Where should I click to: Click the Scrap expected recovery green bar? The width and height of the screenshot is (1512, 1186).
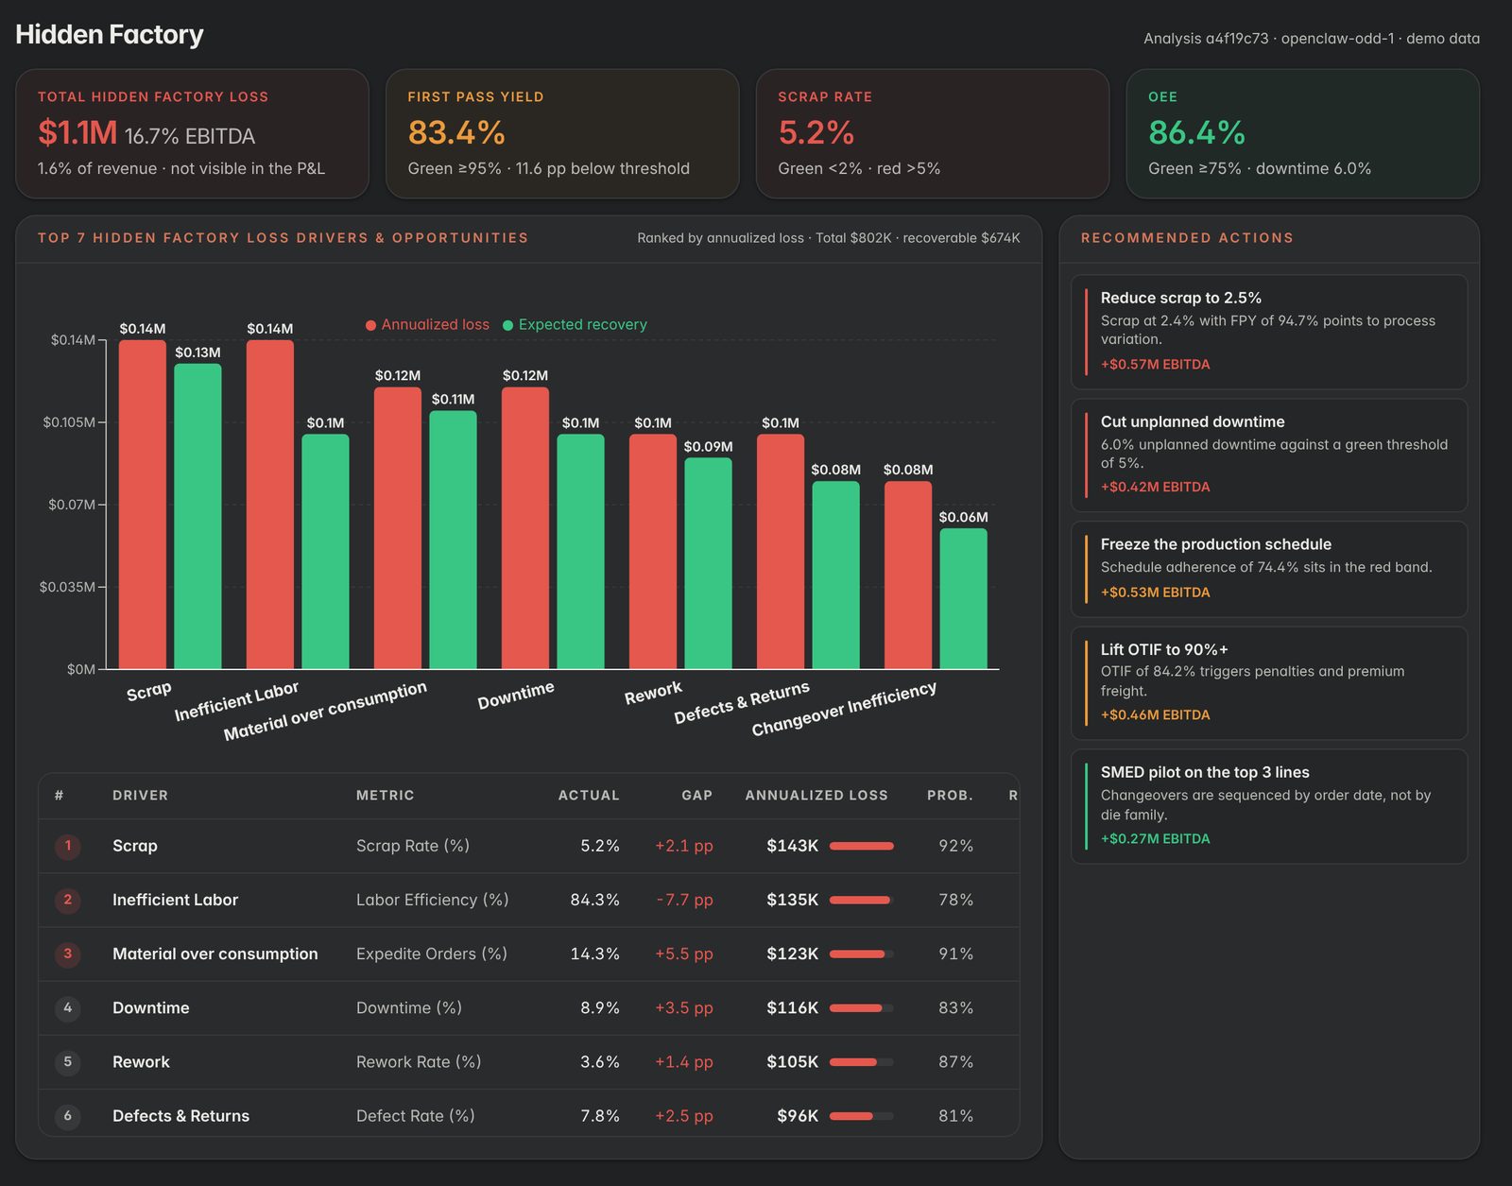198,516
